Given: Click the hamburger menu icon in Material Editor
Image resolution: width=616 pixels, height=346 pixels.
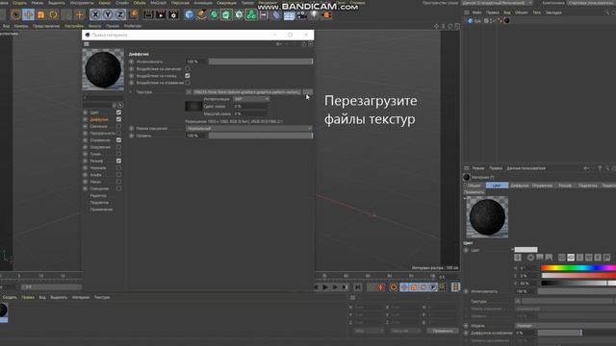Looking at the screenshot, I should click(87, 44).
